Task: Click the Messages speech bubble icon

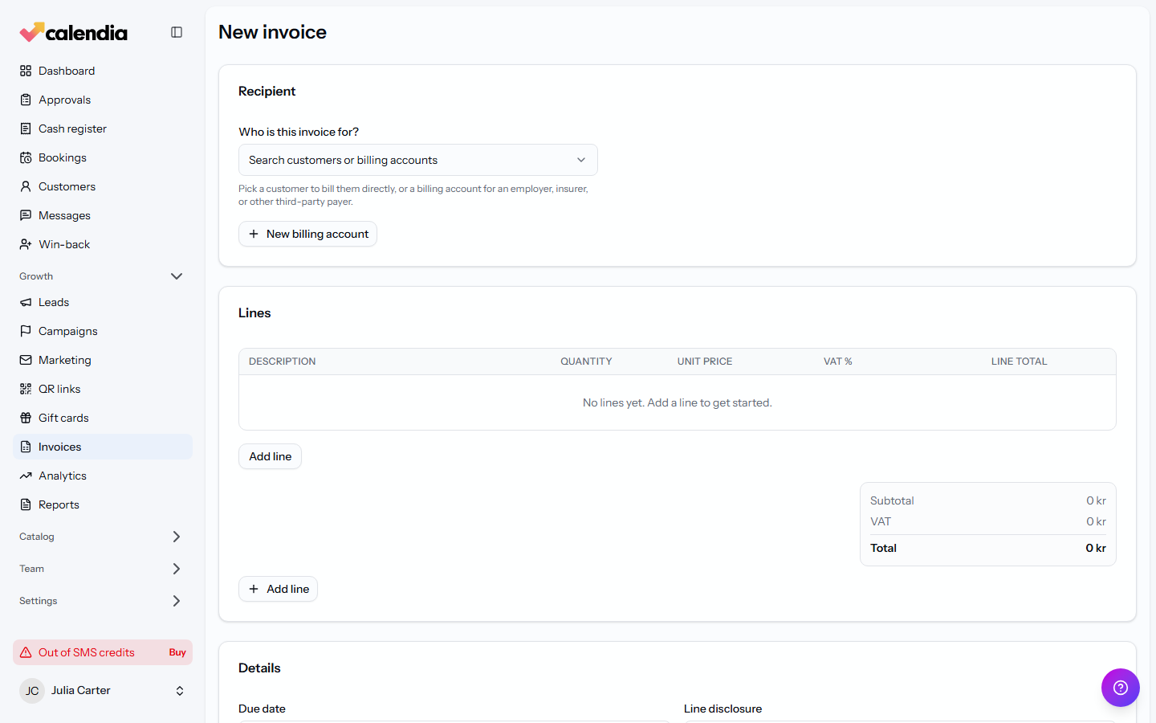Action: 26,215
